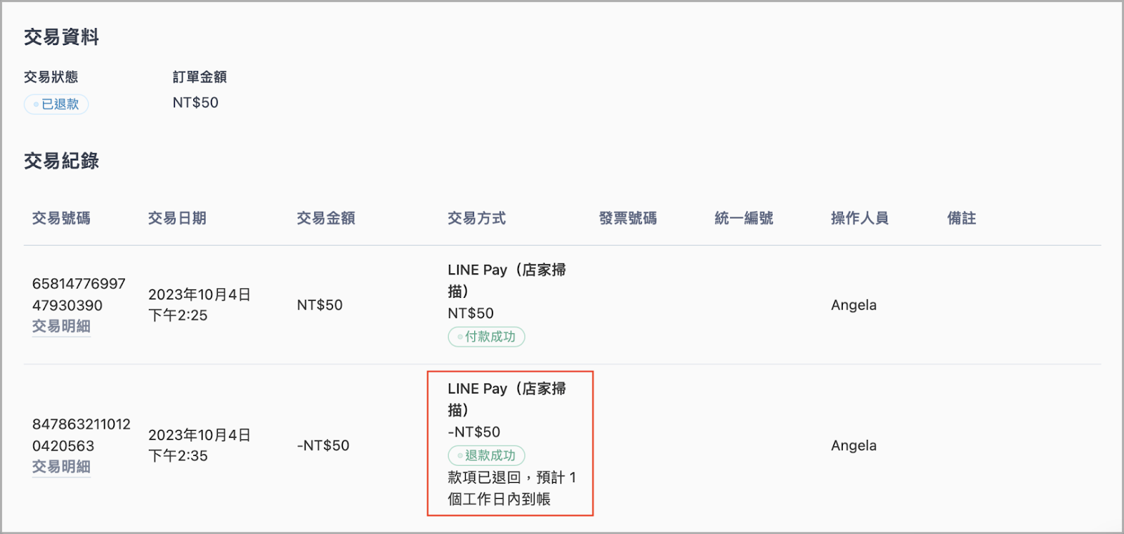Select the 操作人員 column header
Viewport: 1124px width, 534px height.
tap(860, 219)
